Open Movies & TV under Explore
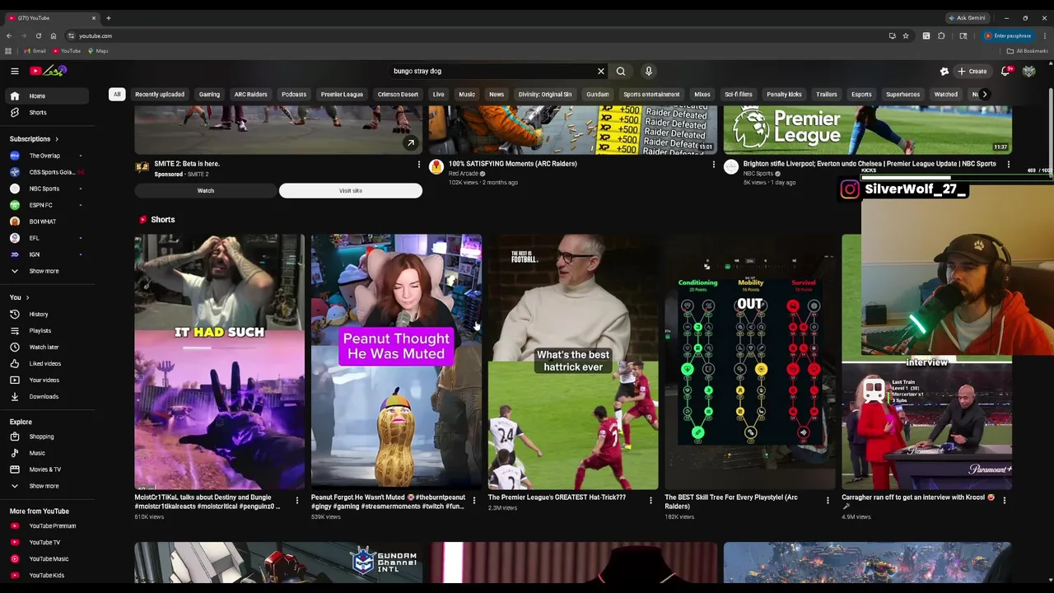 coord(44,469)
